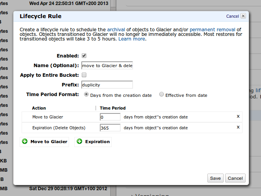Click the green plus icon for Move to Glacier
261x196 pixels.
[x=25, y=142]
